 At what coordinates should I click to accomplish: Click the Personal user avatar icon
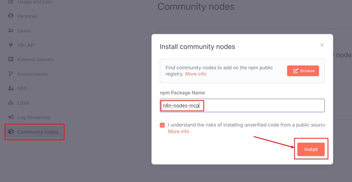pos(10,16)
